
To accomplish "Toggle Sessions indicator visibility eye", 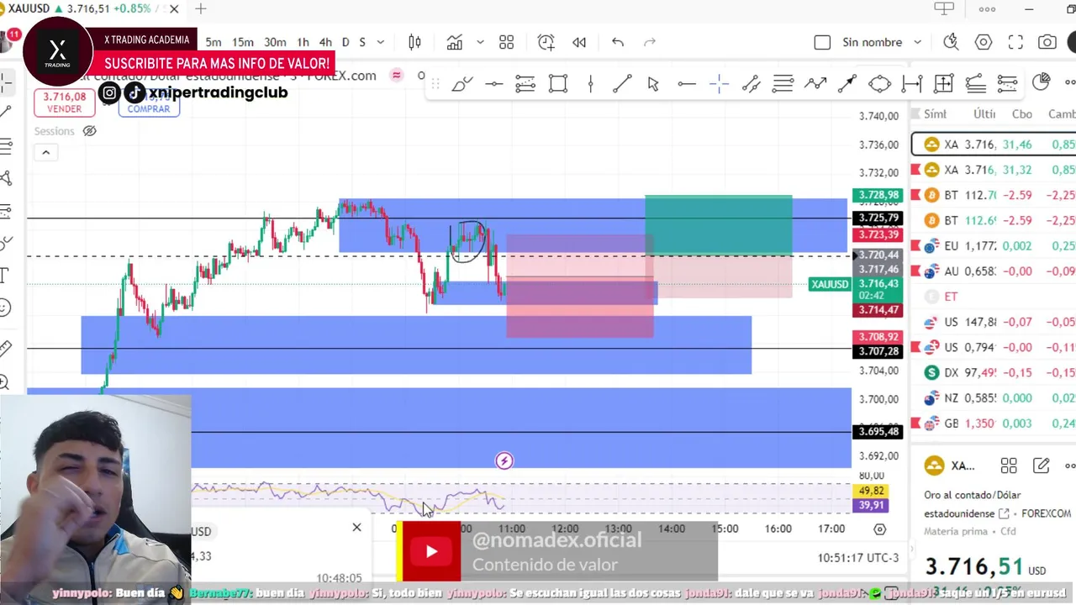I will click(89, 131).
